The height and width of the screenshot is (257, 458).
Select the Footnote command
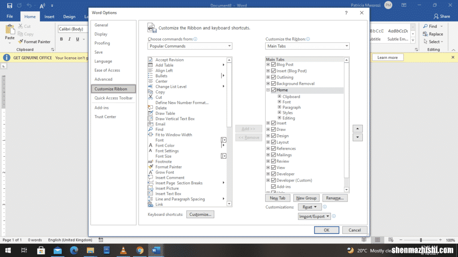(x=163, y=162)
